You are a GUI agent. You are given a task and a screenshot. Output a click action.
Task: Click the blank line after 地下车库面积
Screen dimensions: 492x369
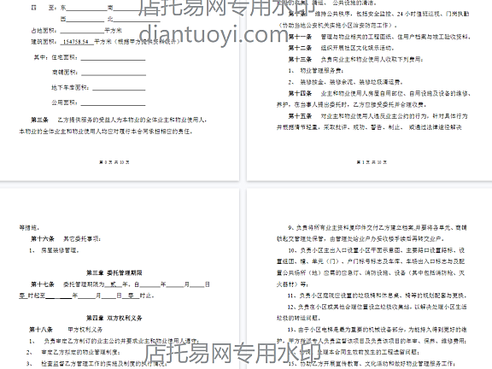(119, 87)
